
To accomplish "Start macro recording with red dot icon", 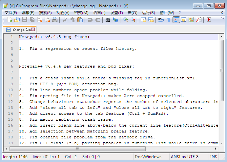I will tap(209, 20).
